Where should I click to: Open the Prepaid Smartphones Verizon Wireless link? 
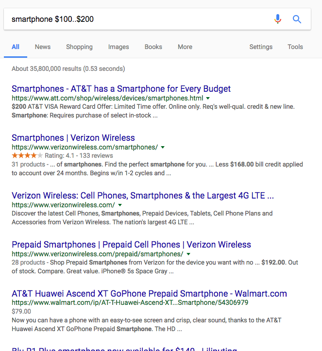click(131, 245)
